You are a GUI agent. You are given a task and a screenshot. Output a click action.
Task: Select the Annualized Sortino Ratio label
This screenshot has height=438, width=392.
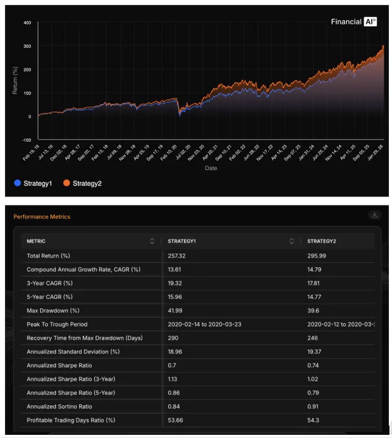coord(59,406)
